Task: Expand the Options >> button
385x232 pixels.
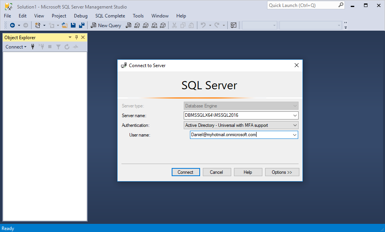Action: 282,172
